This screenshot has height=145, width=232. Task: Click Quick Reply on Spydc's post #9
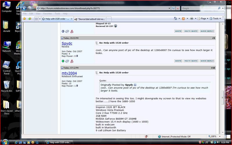(207, 61)
